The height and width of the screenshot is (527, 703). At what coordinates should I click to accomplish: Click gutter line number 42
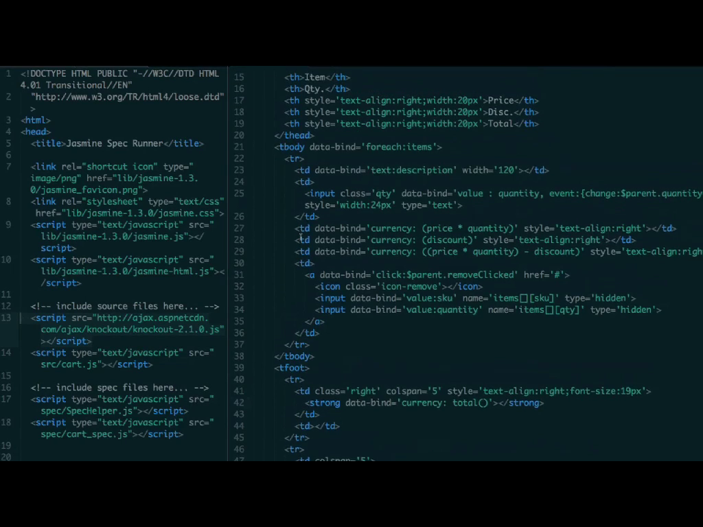(238, 403)
